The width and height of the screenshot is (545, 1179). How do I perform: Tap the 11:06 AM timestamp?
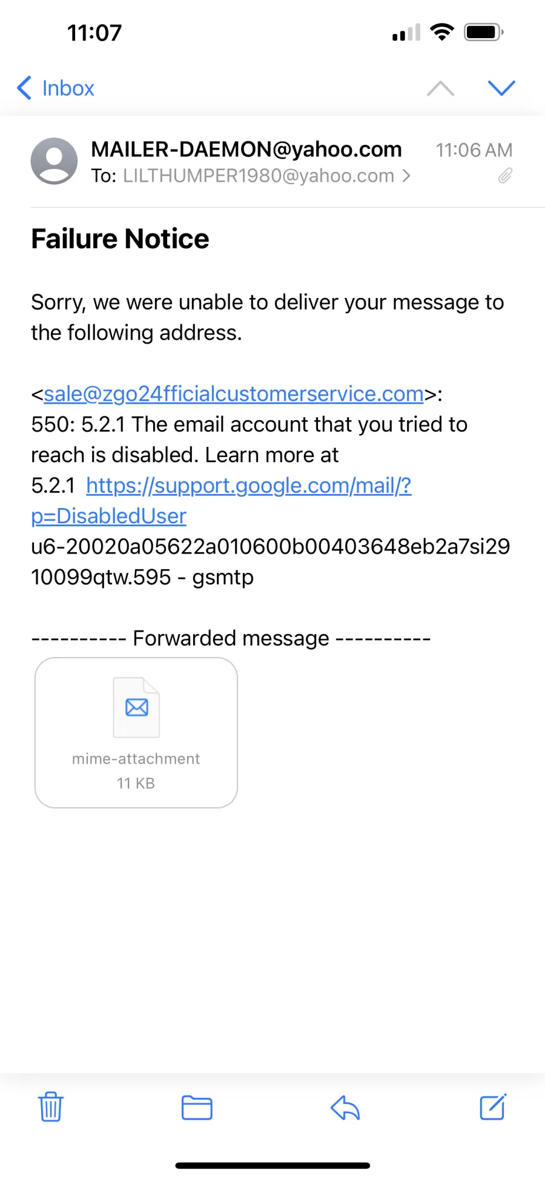(474, 150)
